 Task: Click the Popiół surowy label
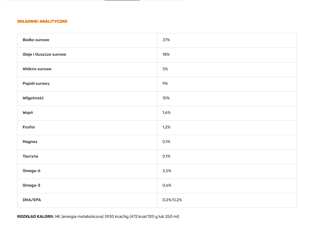[36, 84]
